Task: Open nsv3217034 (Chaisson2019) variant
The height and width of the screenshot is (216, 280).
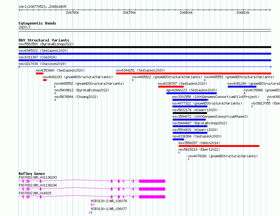Action: (42, 64)
